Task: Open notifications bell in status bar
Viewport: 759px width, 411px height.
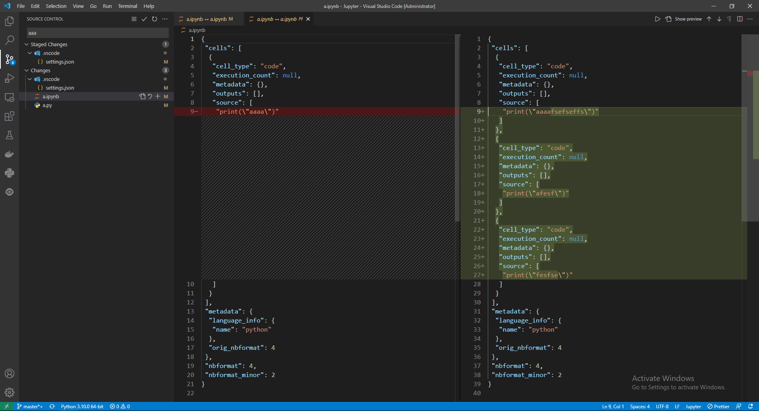Action: (750, 406)
